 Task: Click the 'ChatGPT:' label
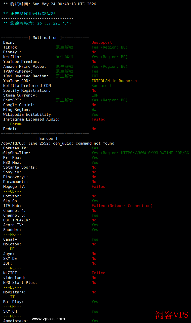(x=12, y=100)
